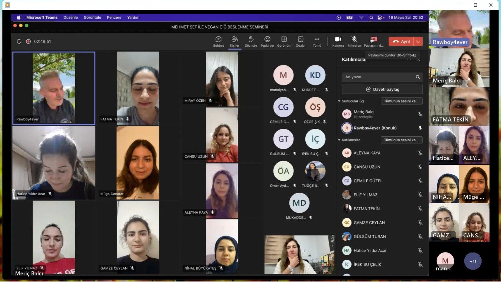Mute all attendees in Katılımcılar section
This screenshot has width=501, height=282.
pos(401,140)
